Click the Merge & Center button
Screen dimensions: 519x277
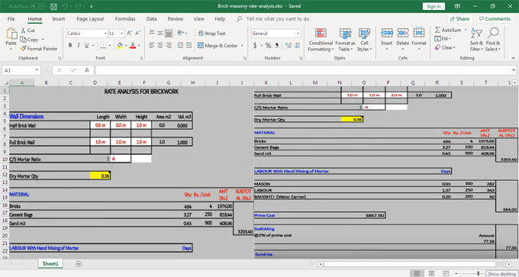[218, 45]
